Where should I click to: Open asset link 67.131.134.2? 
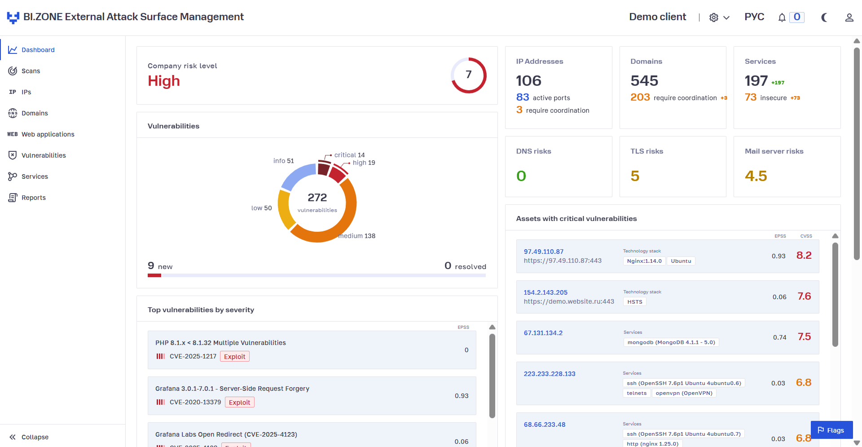[543, 333]
